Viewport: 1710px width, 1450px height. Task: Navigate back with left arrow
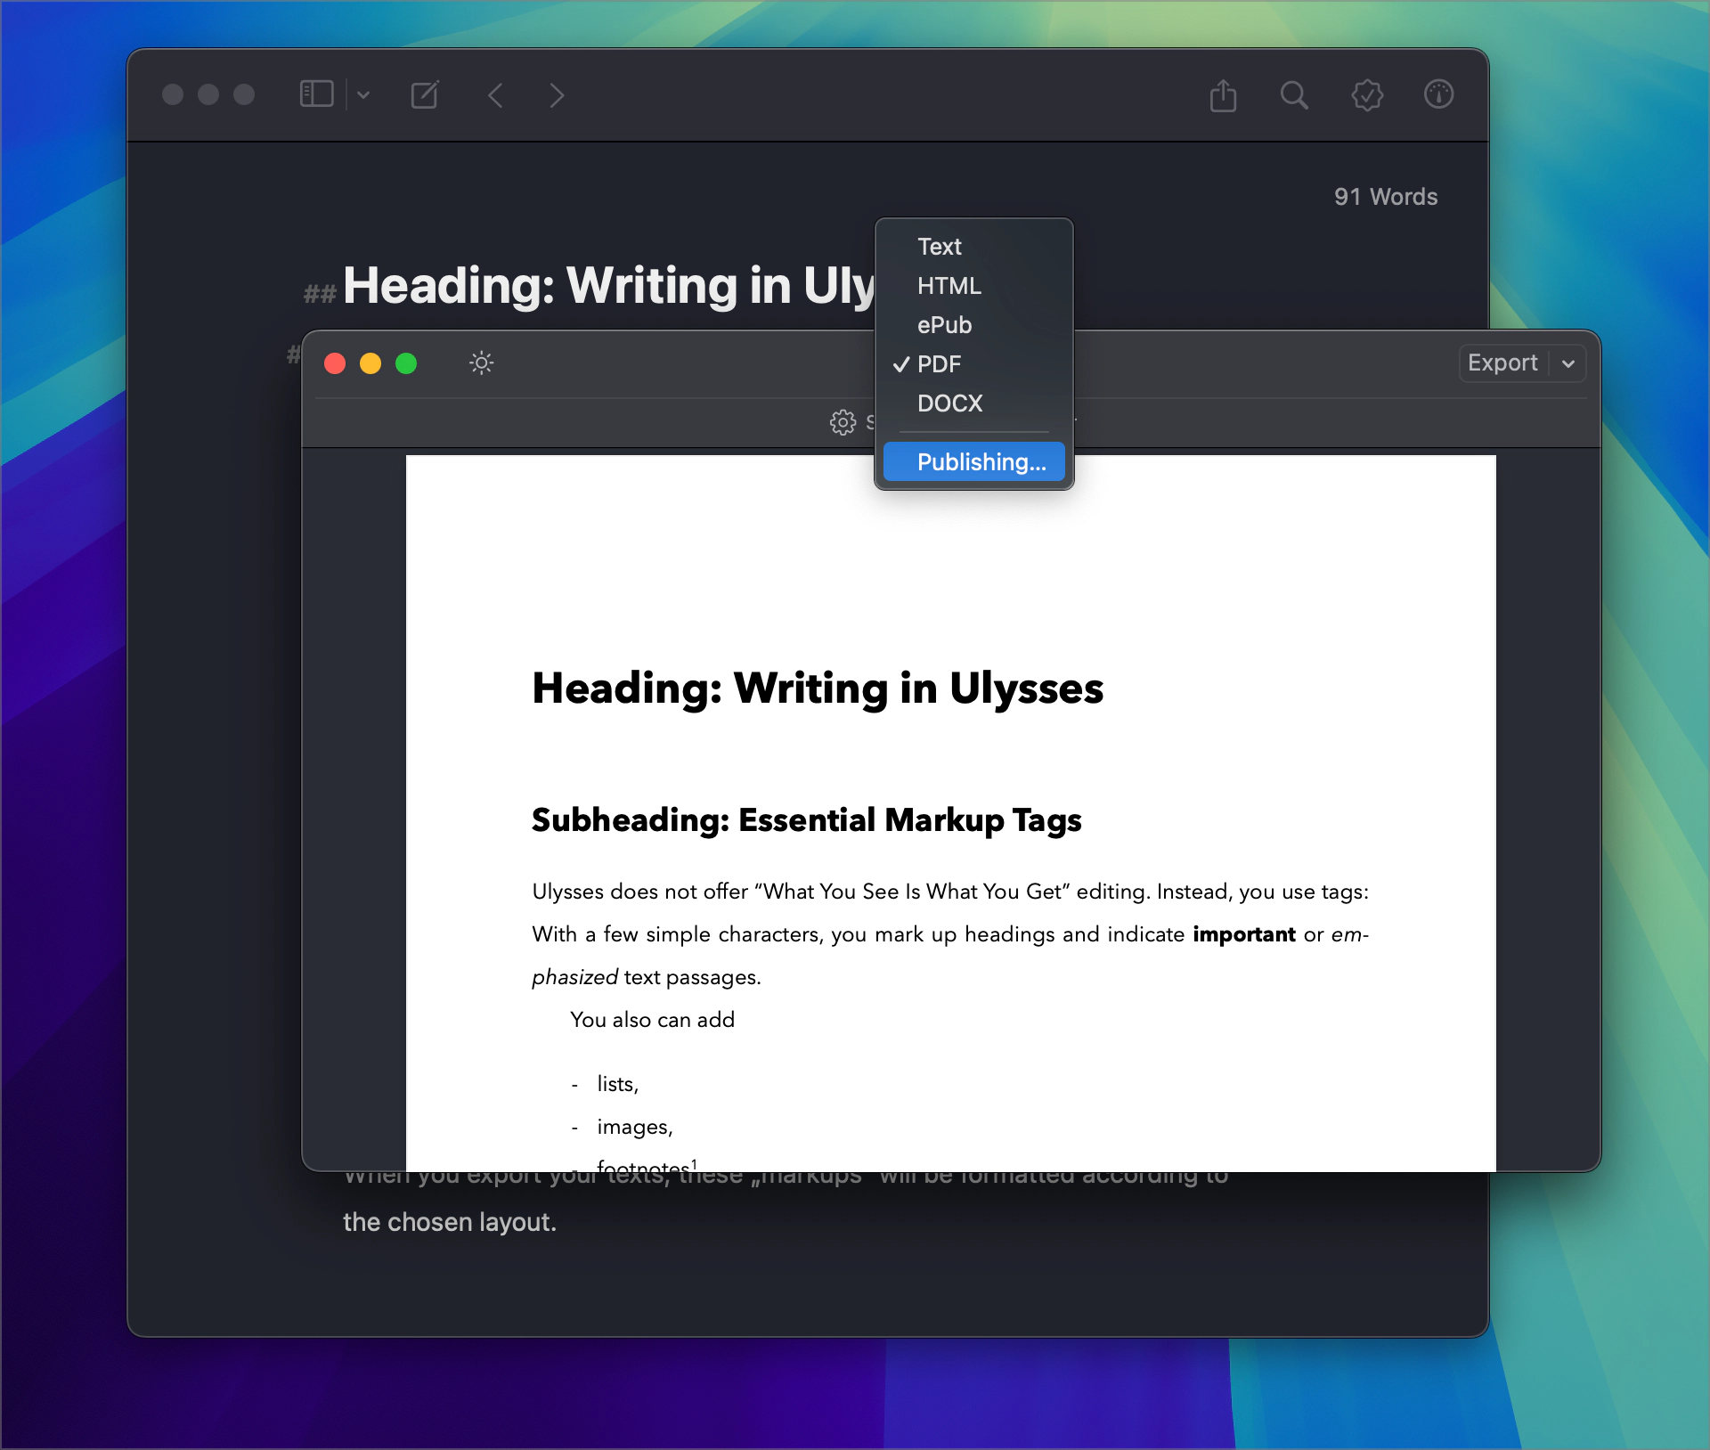coord(496,95)
